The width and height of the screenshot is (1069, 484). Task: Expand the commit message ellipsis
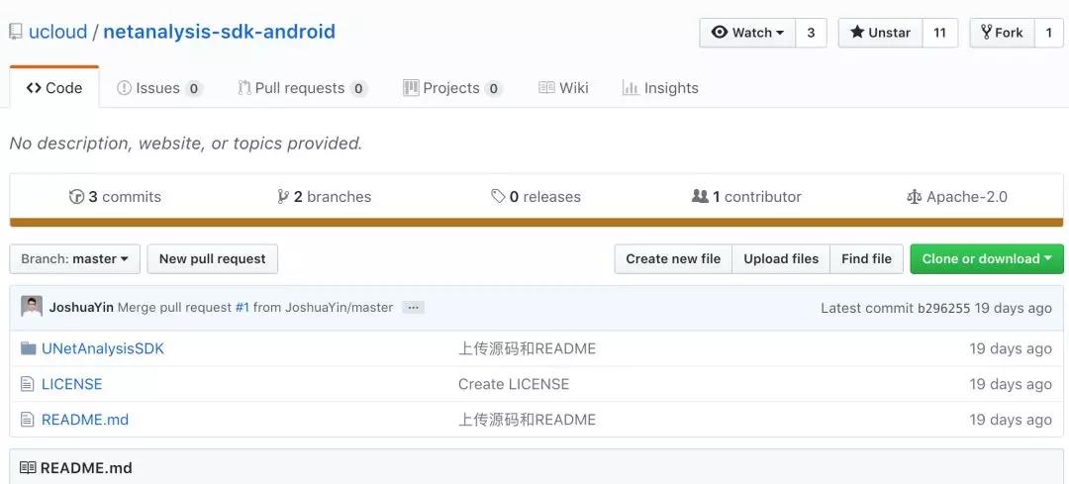[x=413, y=308]
